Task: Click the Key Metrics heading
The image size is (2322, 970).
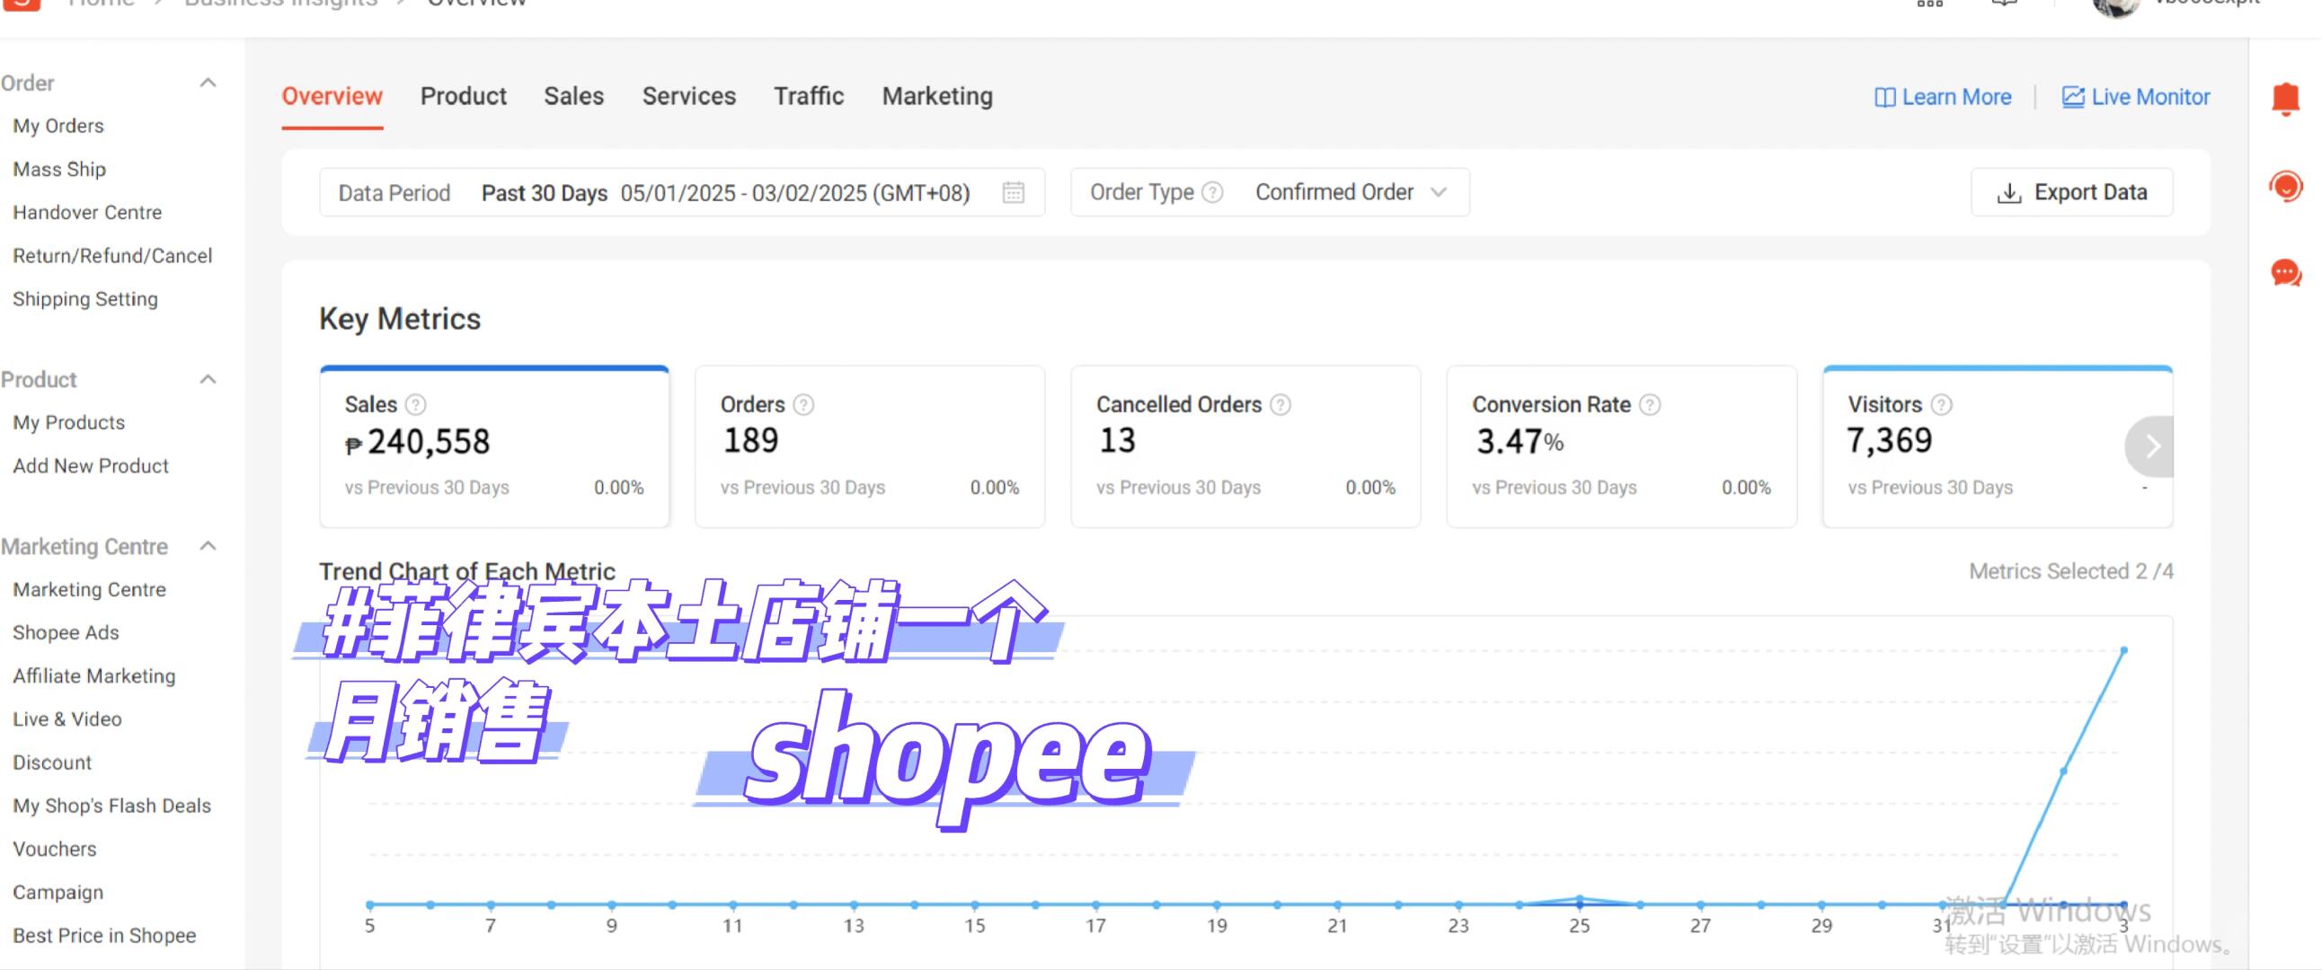Action: tap(399, 319)
